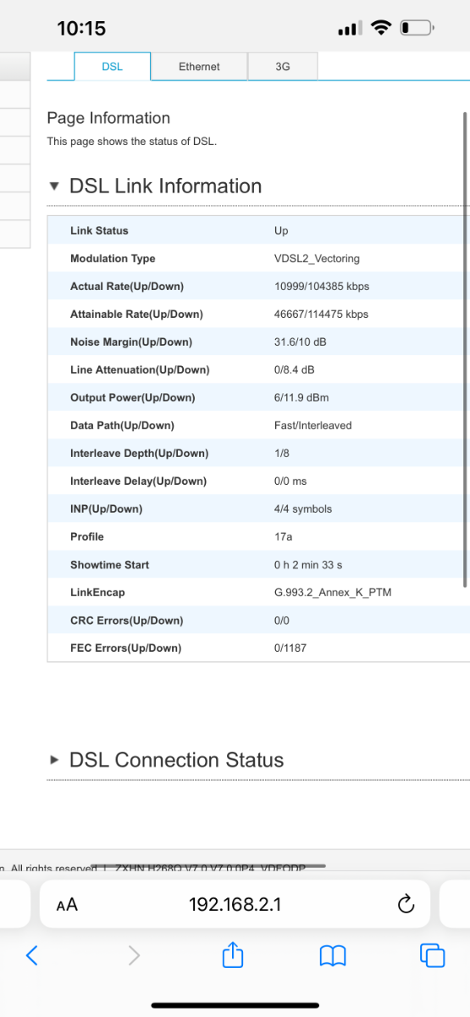The width and height of the screenshot is (470, 1017).
Task: Switch to the 3G tab
Action: [x=283, y=66]
